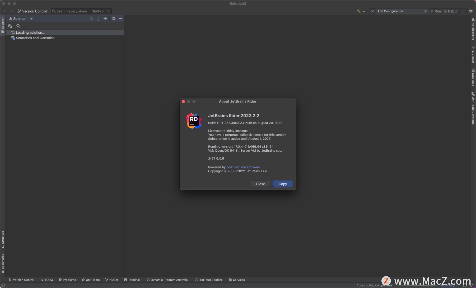Open the Database side panel

pyautogui.click(x=473, y=77)
